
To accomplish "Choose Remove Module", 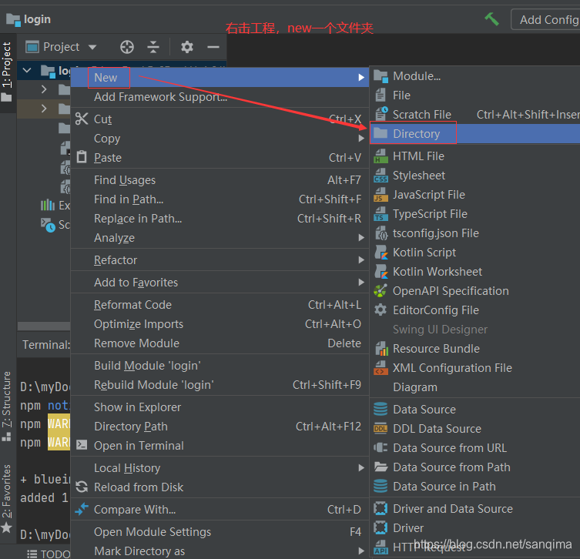I will (x=220, y=343).
